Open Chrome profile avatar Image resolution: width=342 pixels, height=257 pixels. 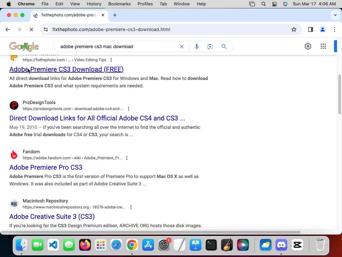322,29
